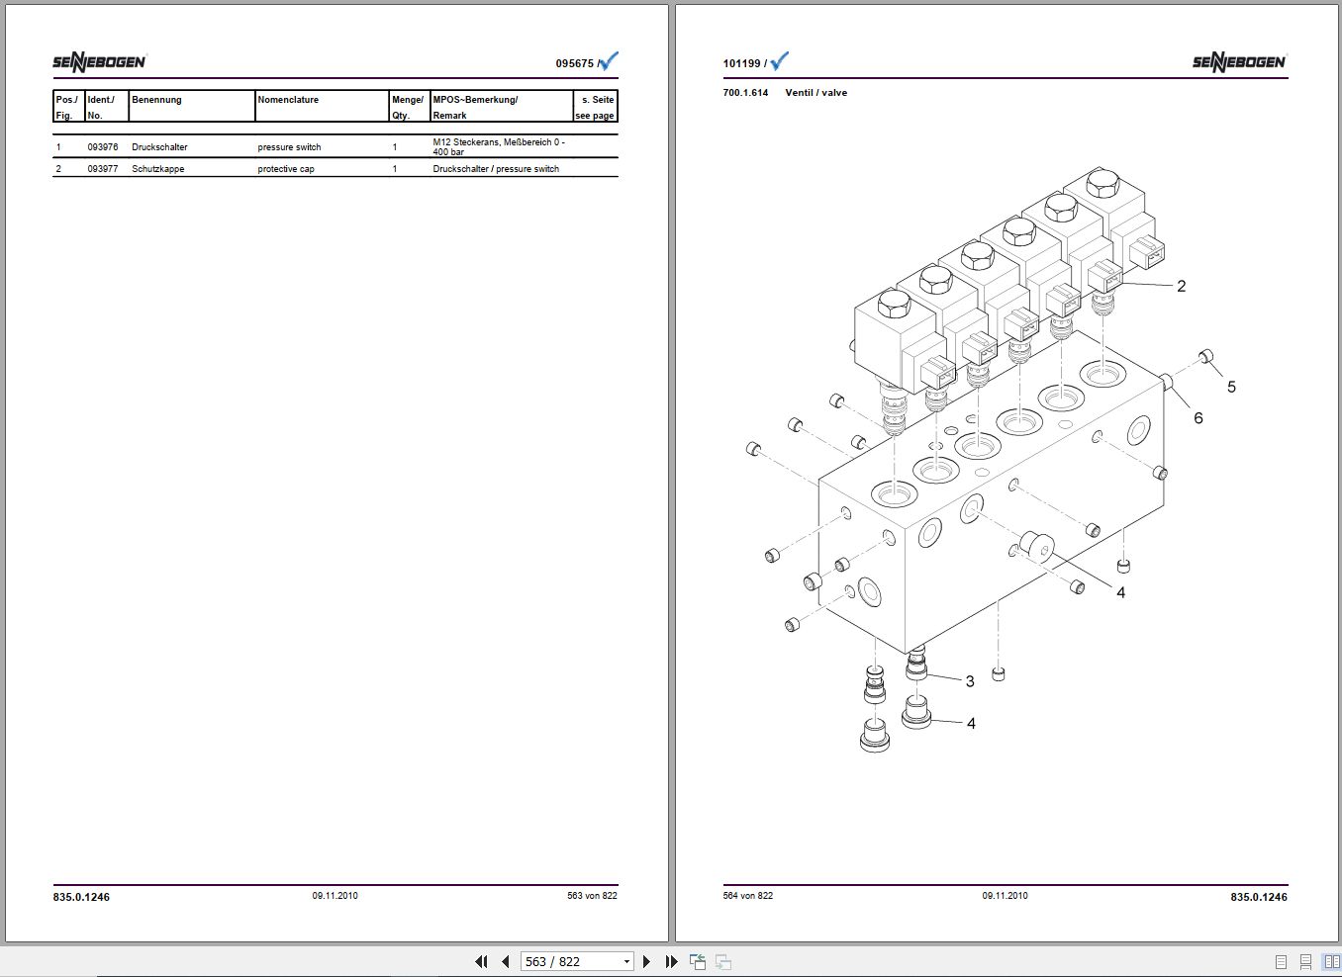Return to the previous view

coord(698,961)
